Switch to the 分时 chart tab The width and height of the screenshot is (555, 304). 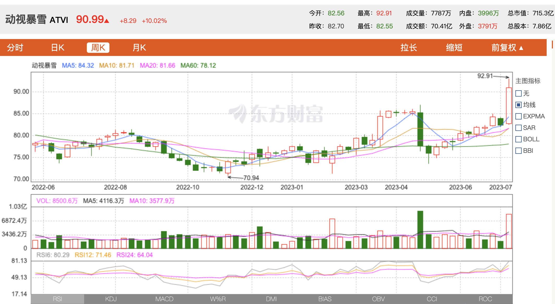tap(15, 48)
